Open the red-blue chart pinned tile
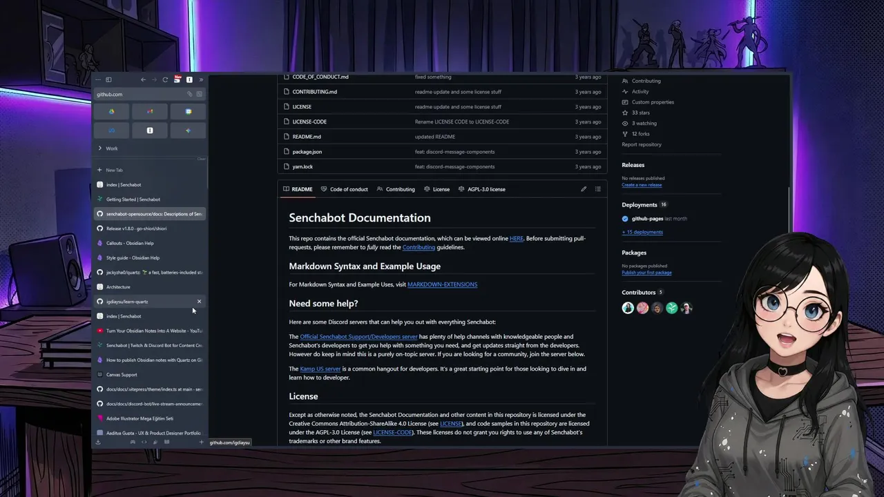 point(150,111)
